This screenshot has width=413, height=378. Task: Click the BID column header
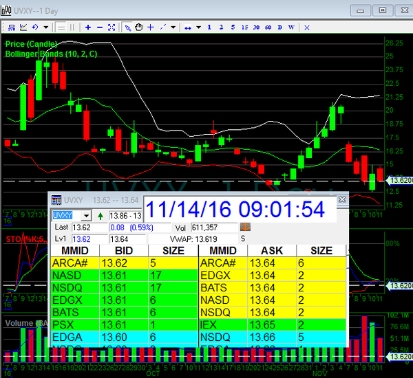(124, 251)
